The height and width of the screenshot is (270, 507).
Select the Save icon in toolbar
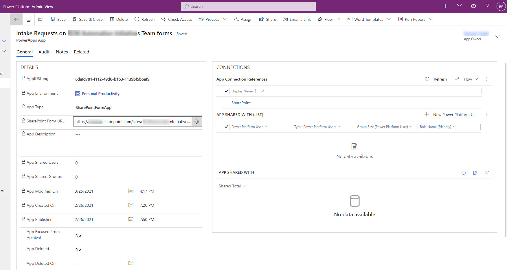tap(54, 19)
